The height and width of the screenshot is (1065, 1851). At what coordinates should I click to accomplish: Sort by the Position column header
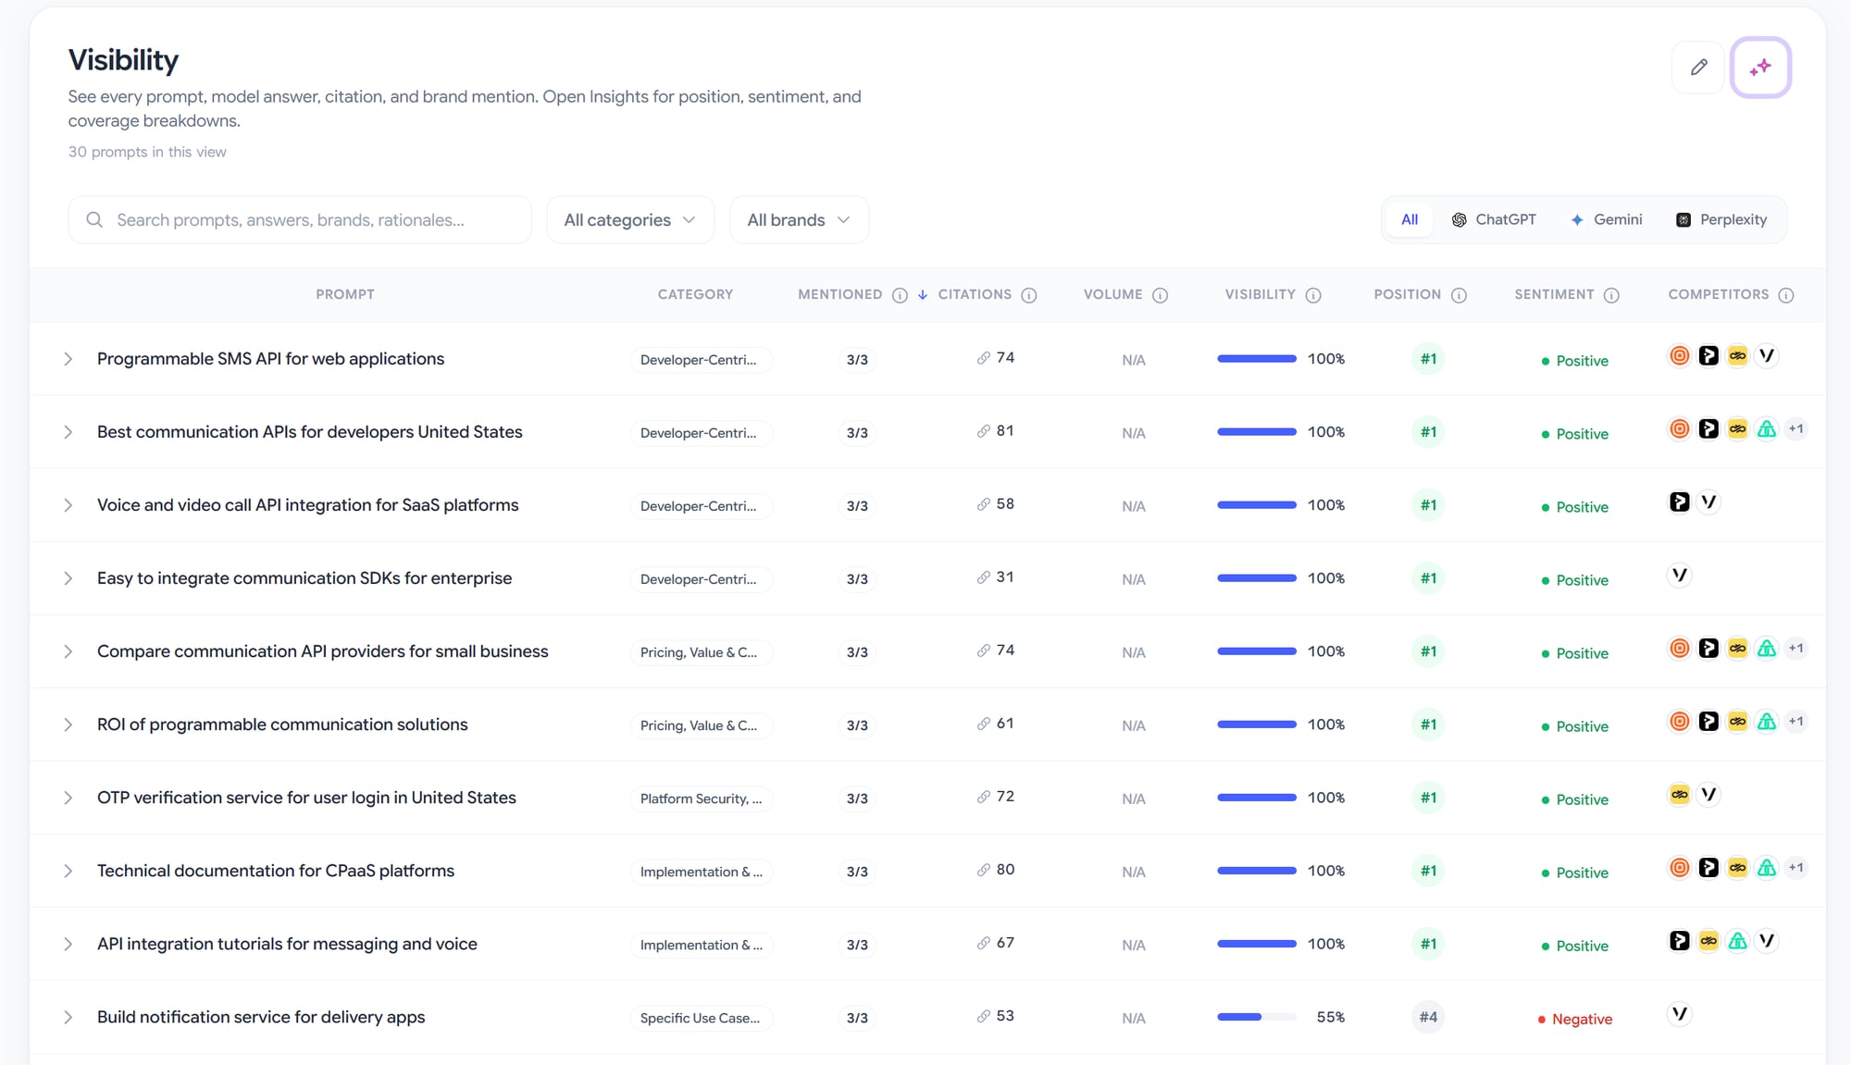(x=1407, y=294)
